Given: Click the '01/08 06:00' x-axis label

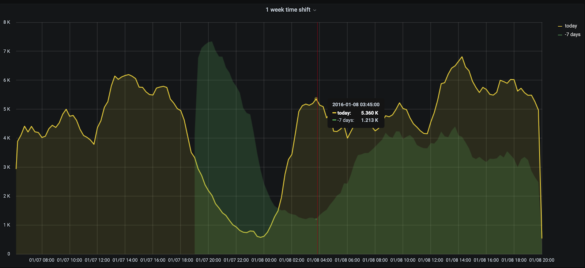Looking at the screenshot, I should pos(347,260).
